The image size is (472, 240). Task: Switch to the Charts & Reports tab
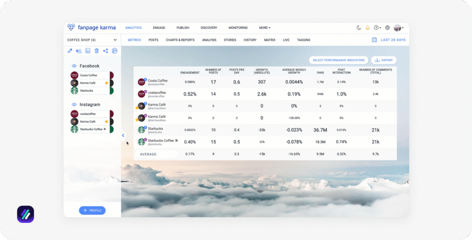tap(180, 40)
